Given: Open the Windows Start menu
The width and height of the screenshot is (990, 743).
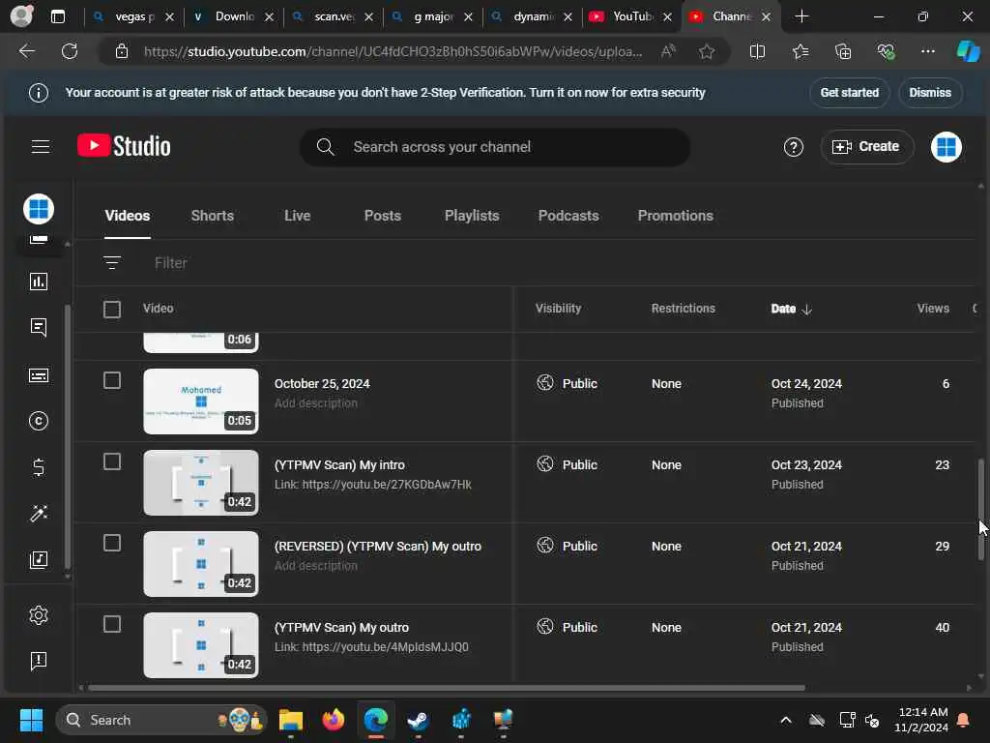Looking at the screenshot, I should [x=31, y=720].
